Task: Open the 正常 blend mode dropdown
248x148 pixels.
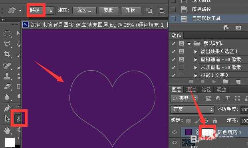Action: pyautogui.click(x=192, y=109)
